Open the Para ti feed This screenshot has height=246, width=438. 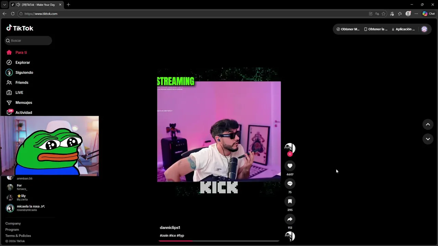pos(21,52)
